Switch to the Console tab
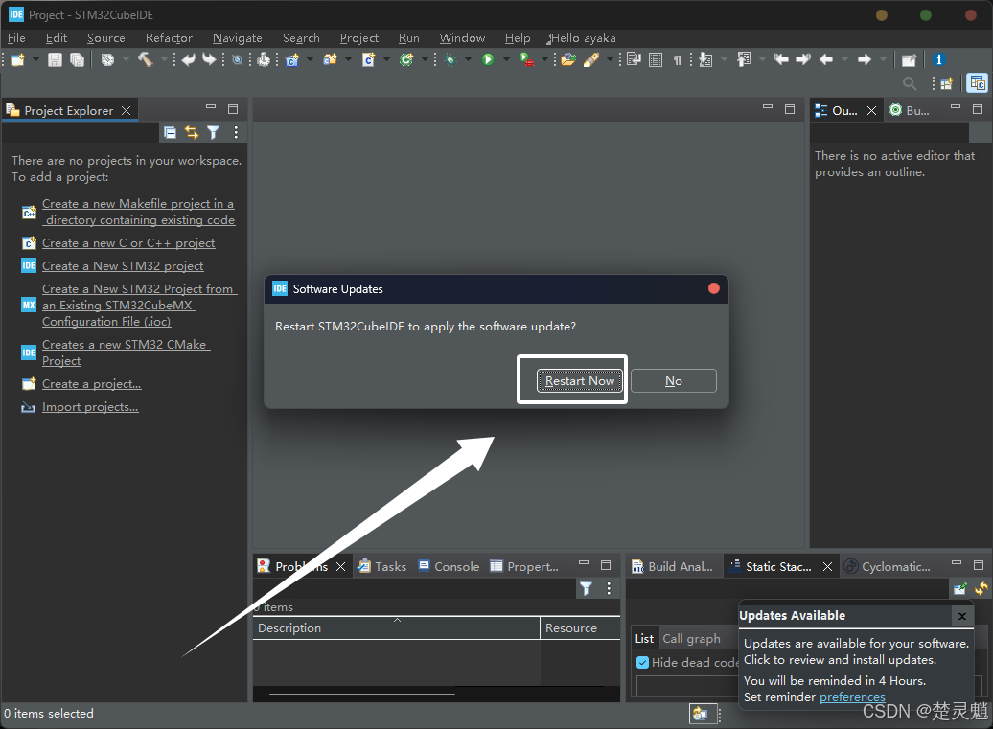993x729 pixels. (x=449, y=566)
